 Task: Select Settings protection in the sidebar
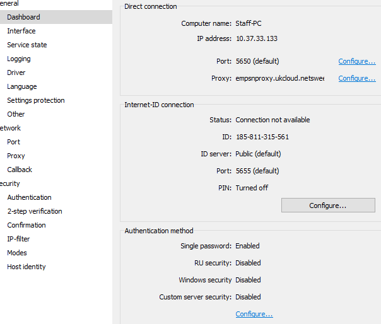(x=36, y=100)
